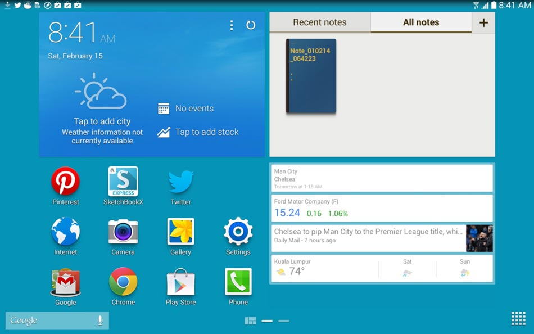Add a new note with plus button
Screen dimensions: 534x334
point(483,22)
